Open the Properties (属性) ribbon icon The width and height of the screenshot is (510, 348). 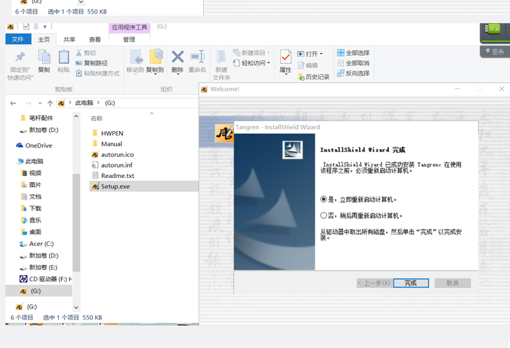(x=286, y=60)
